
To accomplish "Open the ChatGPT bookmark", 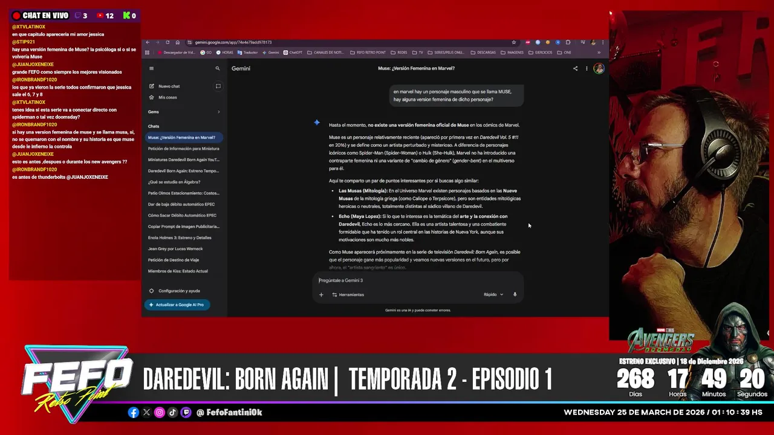I will pos(293,53).
